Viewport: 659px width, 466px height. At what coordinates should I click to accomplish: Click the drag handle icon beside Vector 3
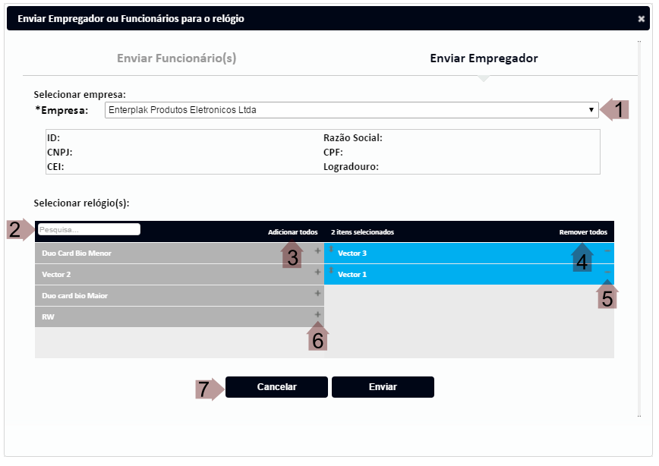(331, 250)
